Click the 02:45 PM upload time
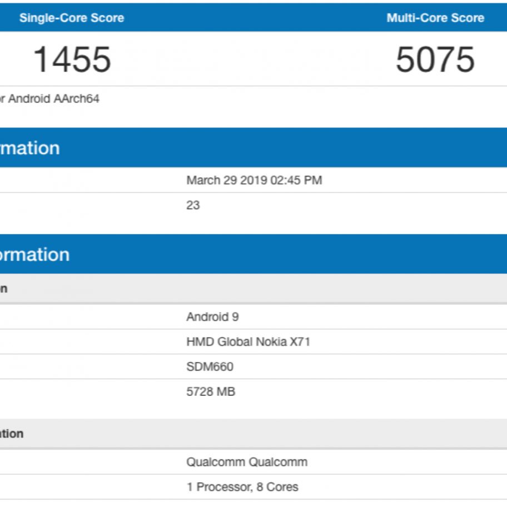 tap(296, 180)
